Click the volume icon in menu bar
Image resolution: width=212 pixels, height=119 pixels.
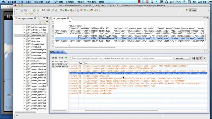pos(194,2)
